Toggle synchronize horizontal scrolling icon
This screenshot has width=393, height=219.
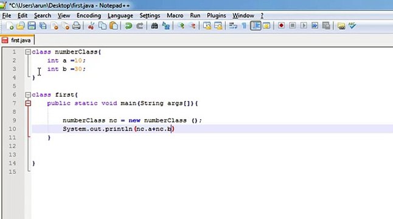(x=218, y=26)
